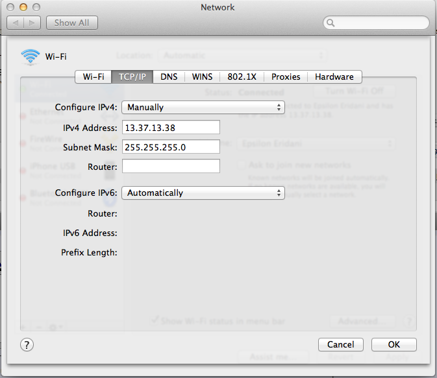
Task: Confirm settings with OK
Action: click(x=393, y=344)
